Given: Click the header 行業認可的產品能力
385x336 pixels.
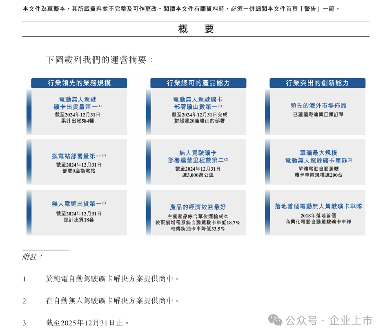Looking at the screenshot, I should pos(198,83).
